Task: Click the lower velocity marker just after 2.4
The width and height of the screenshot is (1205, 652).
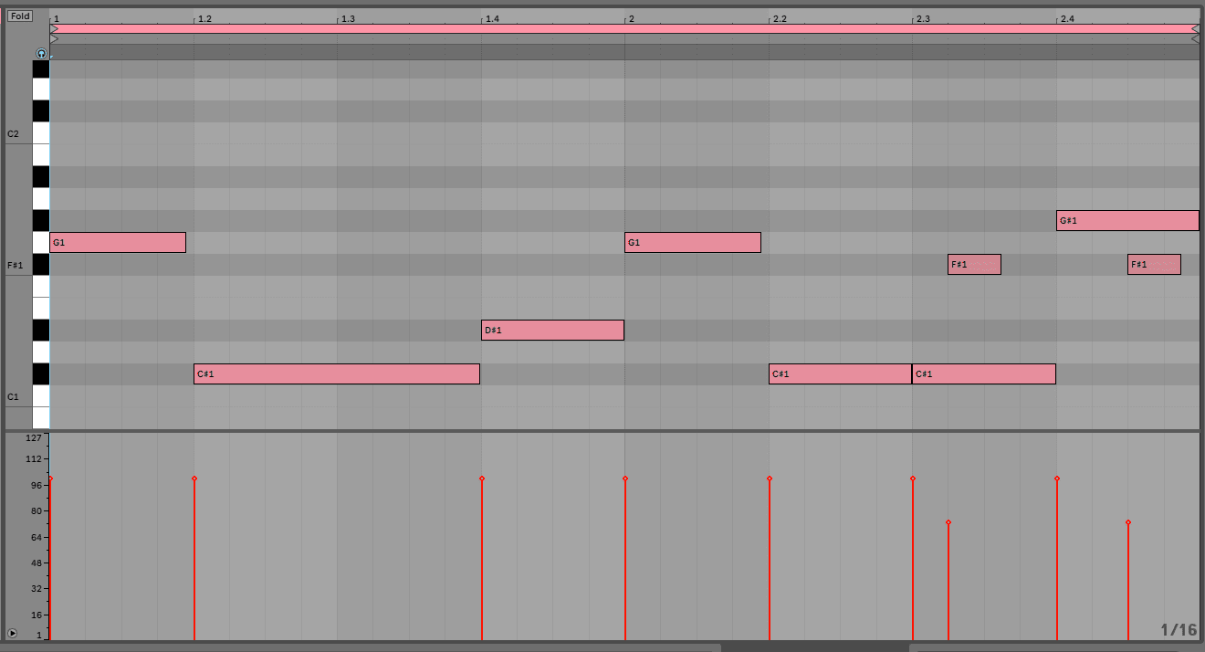Action: tap(1128, 522)
